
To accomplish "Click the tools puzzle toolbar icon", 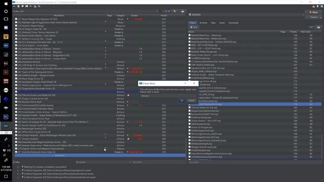I will 35,7.
